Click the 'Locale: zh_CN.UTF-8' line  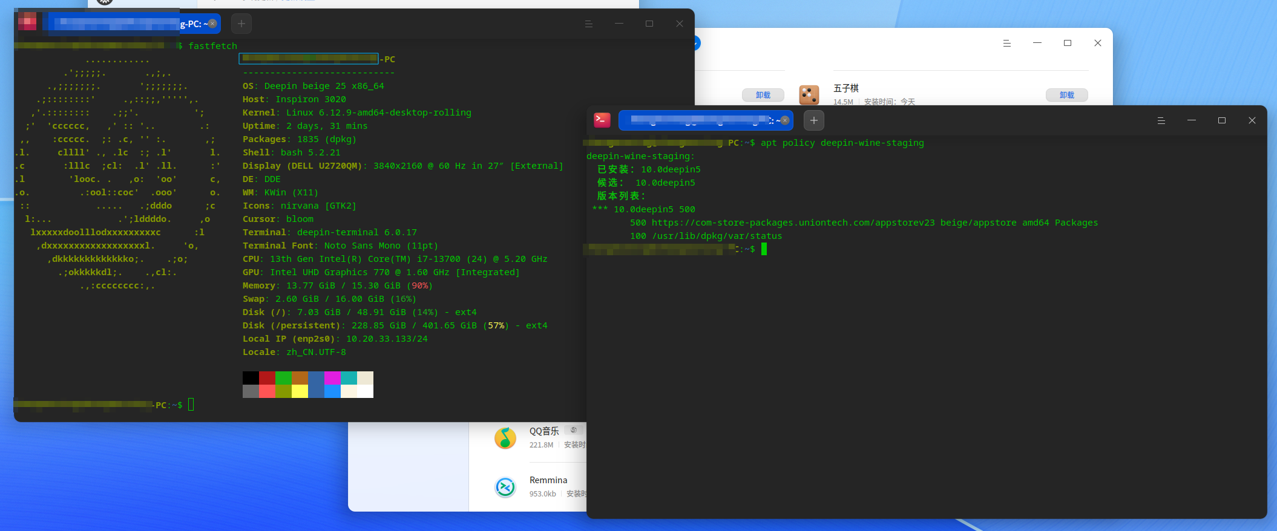295,352
